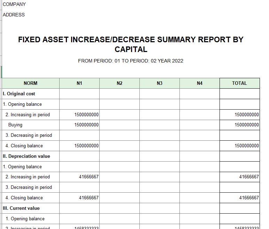
Task: Click the N3 header cell
Action: coord(160,83)
